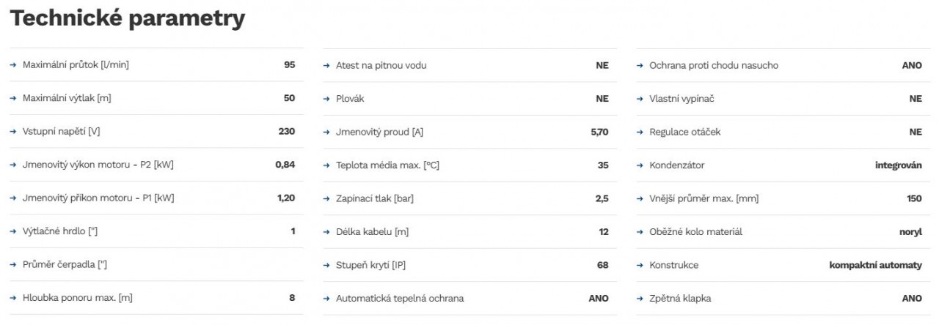
Task: Click the 'integrován' value for Kondenzátor
Action: [x=899, y=165]
